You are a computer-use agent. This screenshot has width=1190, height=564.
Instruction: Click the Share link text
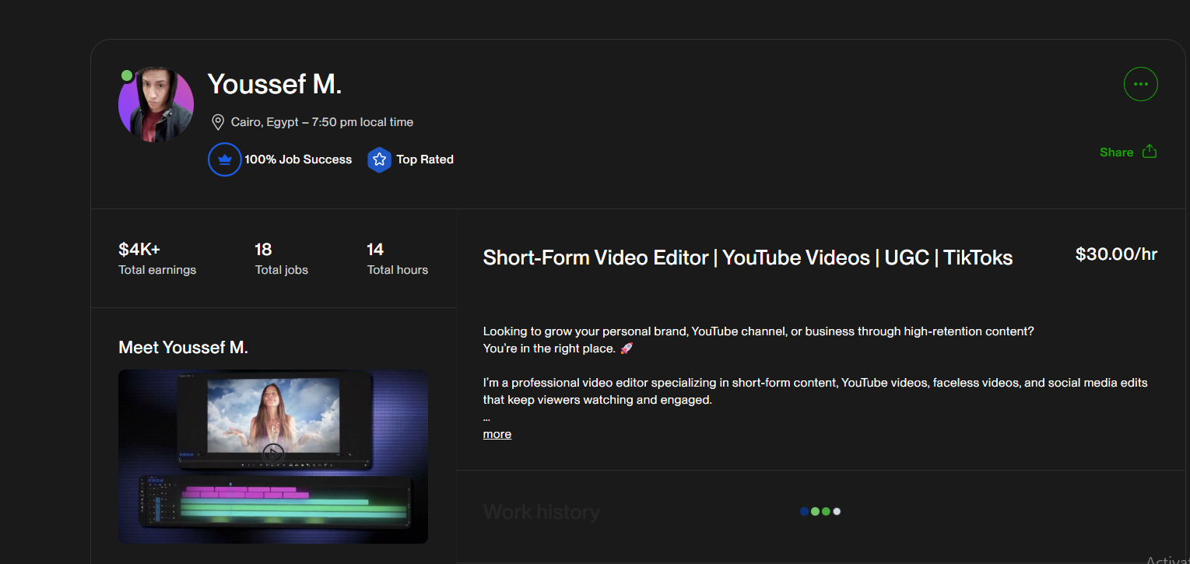(x=1116, y=152)
